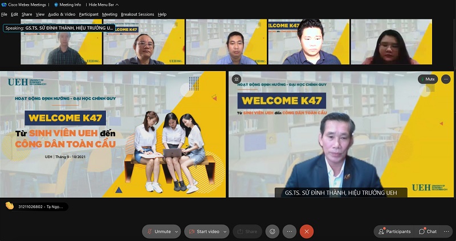This screenshot has height=241, width=456.
Task: Open the File menu
Action: [x=4, y=14]
